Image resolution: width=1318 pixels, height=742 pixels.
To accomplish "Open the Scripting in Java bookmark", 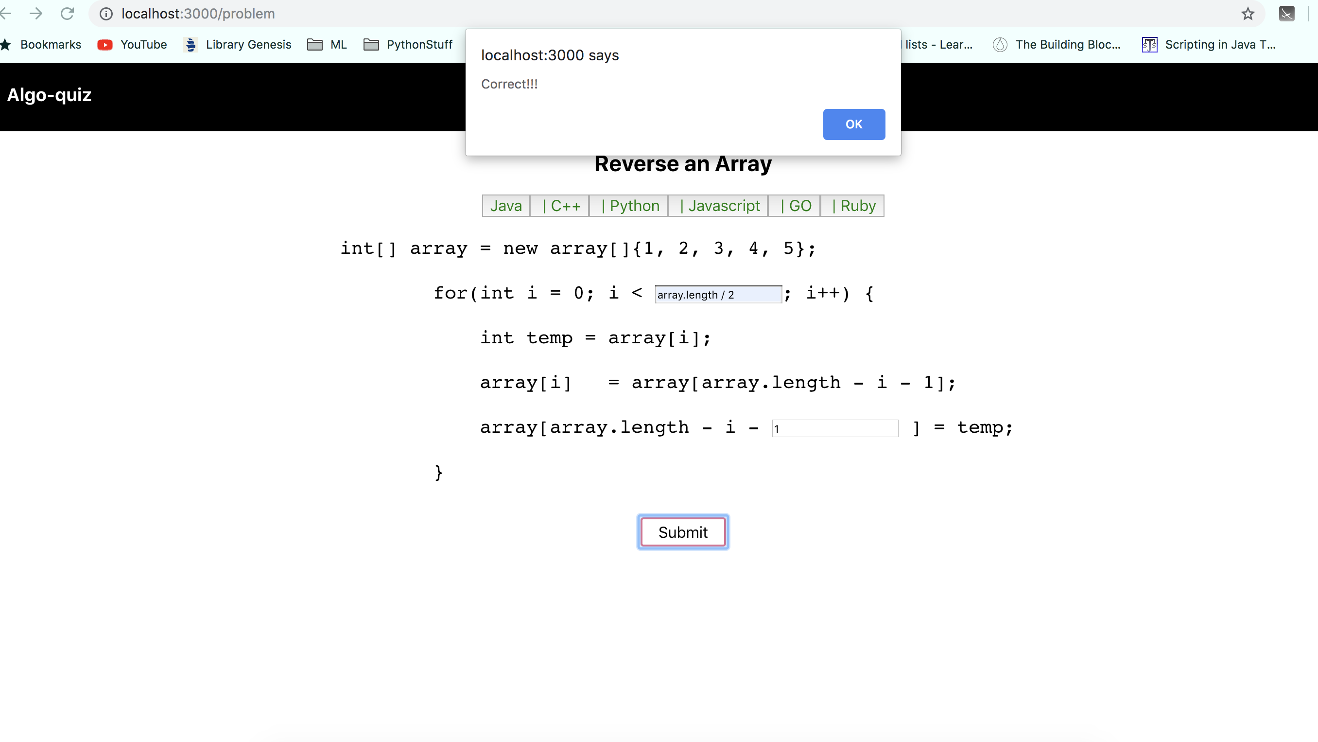I will tap(1210, 45).
